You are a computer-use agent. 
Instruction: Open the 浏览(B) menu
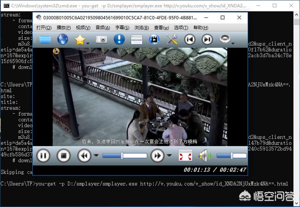coord(142,28)
